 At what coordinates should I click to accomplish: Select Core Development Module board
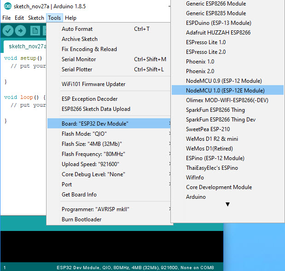pos(227,187)
